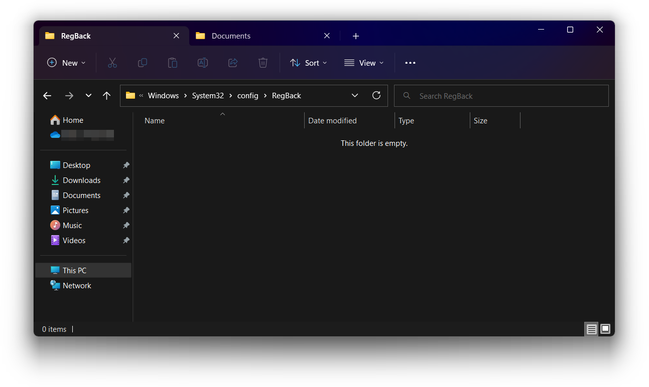Maximize the File Explorer window
The image size is (649, 387).
[570, 30]
